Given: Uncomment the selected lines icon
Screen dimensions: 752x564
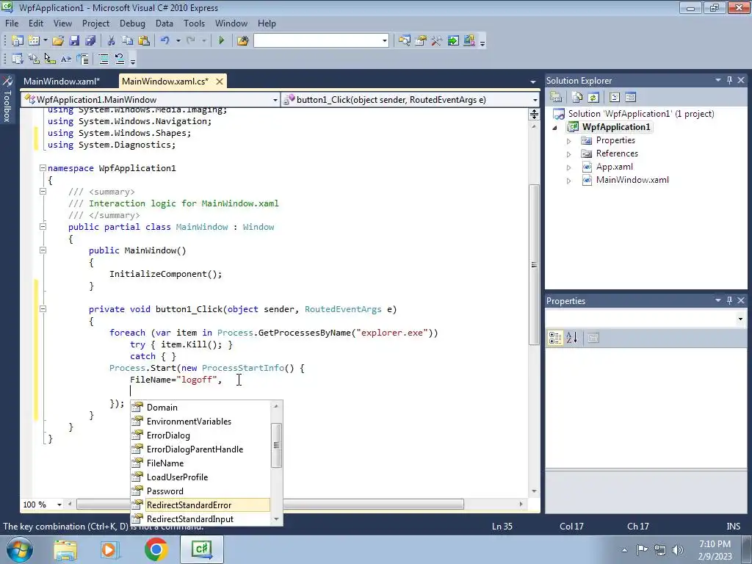Looking at the screenshot, I should point(120,59).
